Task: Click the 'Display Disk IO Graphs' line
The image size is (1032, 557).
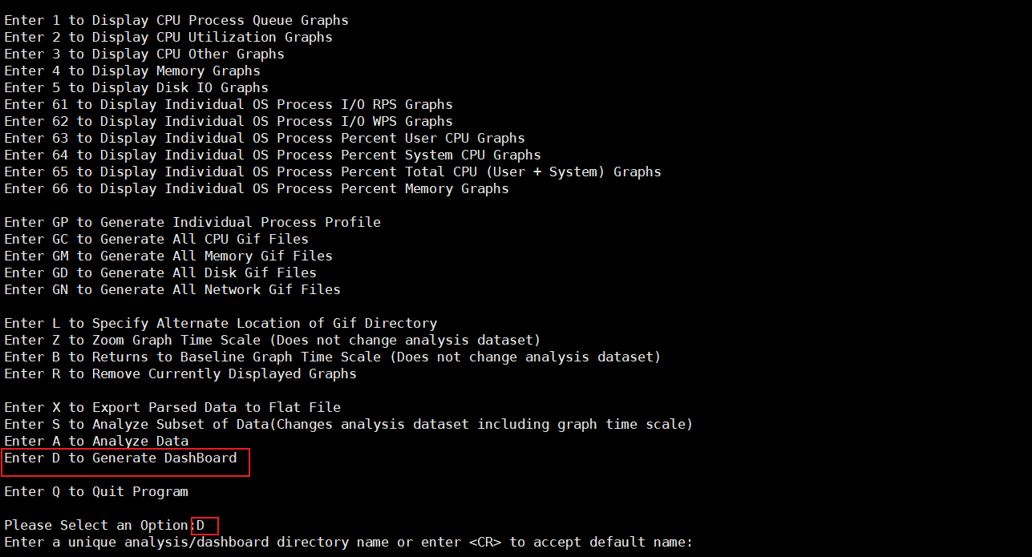Action: point(136,87)
